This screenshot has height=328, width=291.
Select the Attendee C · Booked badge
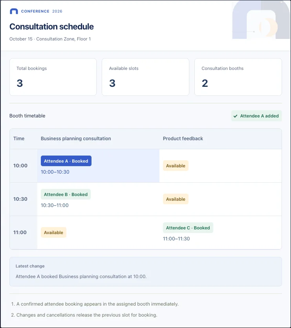[x=188, y=228]
